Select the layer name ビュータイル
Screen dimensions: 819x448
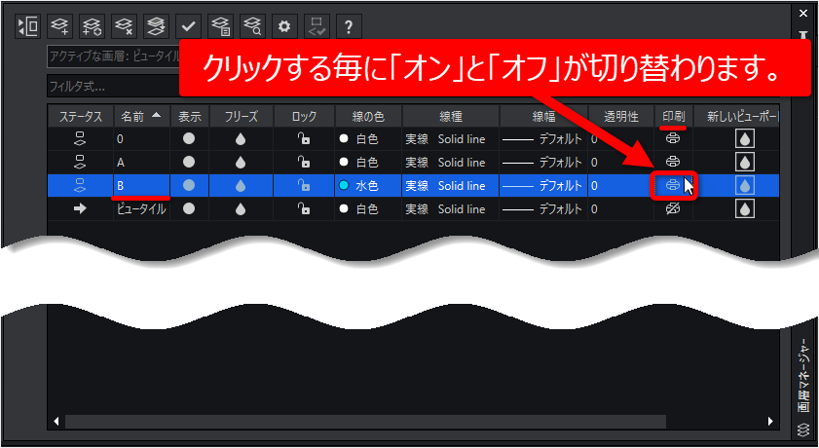pyautogui.click(x=141, y=209)
